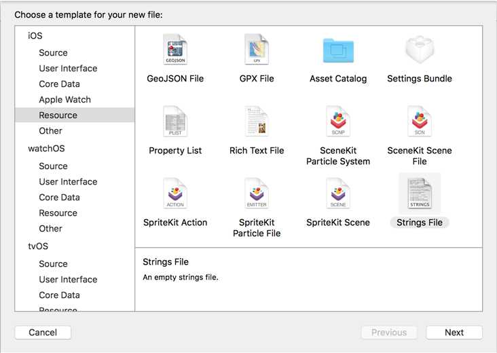Choose the SpriteKit Action template icon
Viewport: 497px width, 353px height.
(x=175, y=193)
